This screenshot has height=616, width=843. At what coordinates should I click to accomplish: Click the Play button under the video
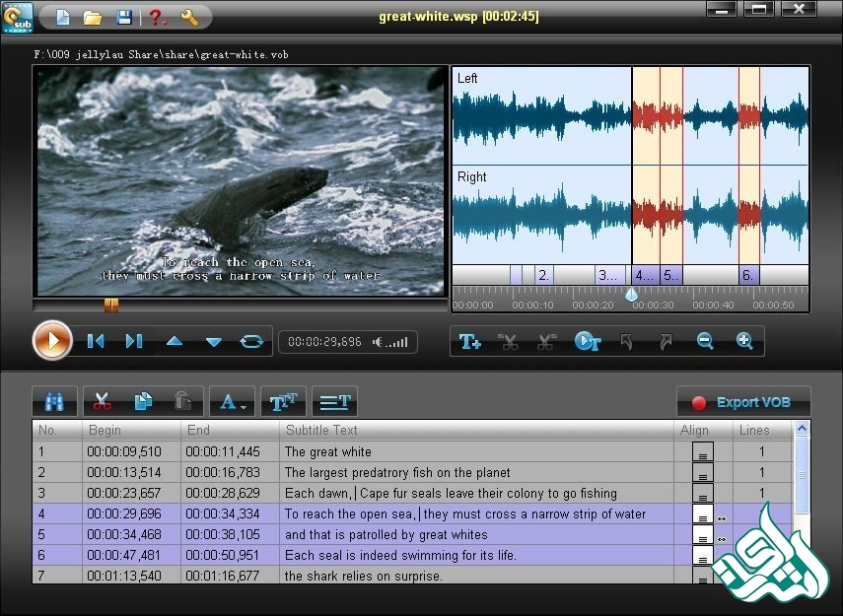tap(52, 341)
